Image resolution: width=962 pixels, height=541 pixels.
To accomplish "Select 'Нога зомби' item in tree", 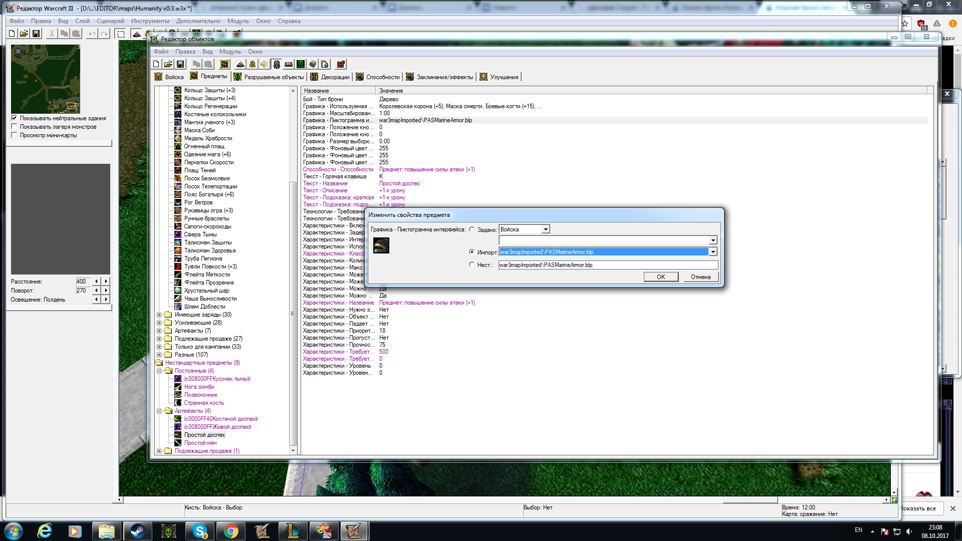I will pyautogui.click(x=199, y=387).
